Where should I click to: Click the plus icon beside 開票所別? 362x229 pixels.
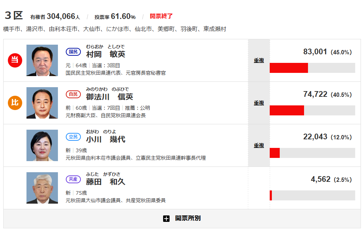click(x=166, y=219)
